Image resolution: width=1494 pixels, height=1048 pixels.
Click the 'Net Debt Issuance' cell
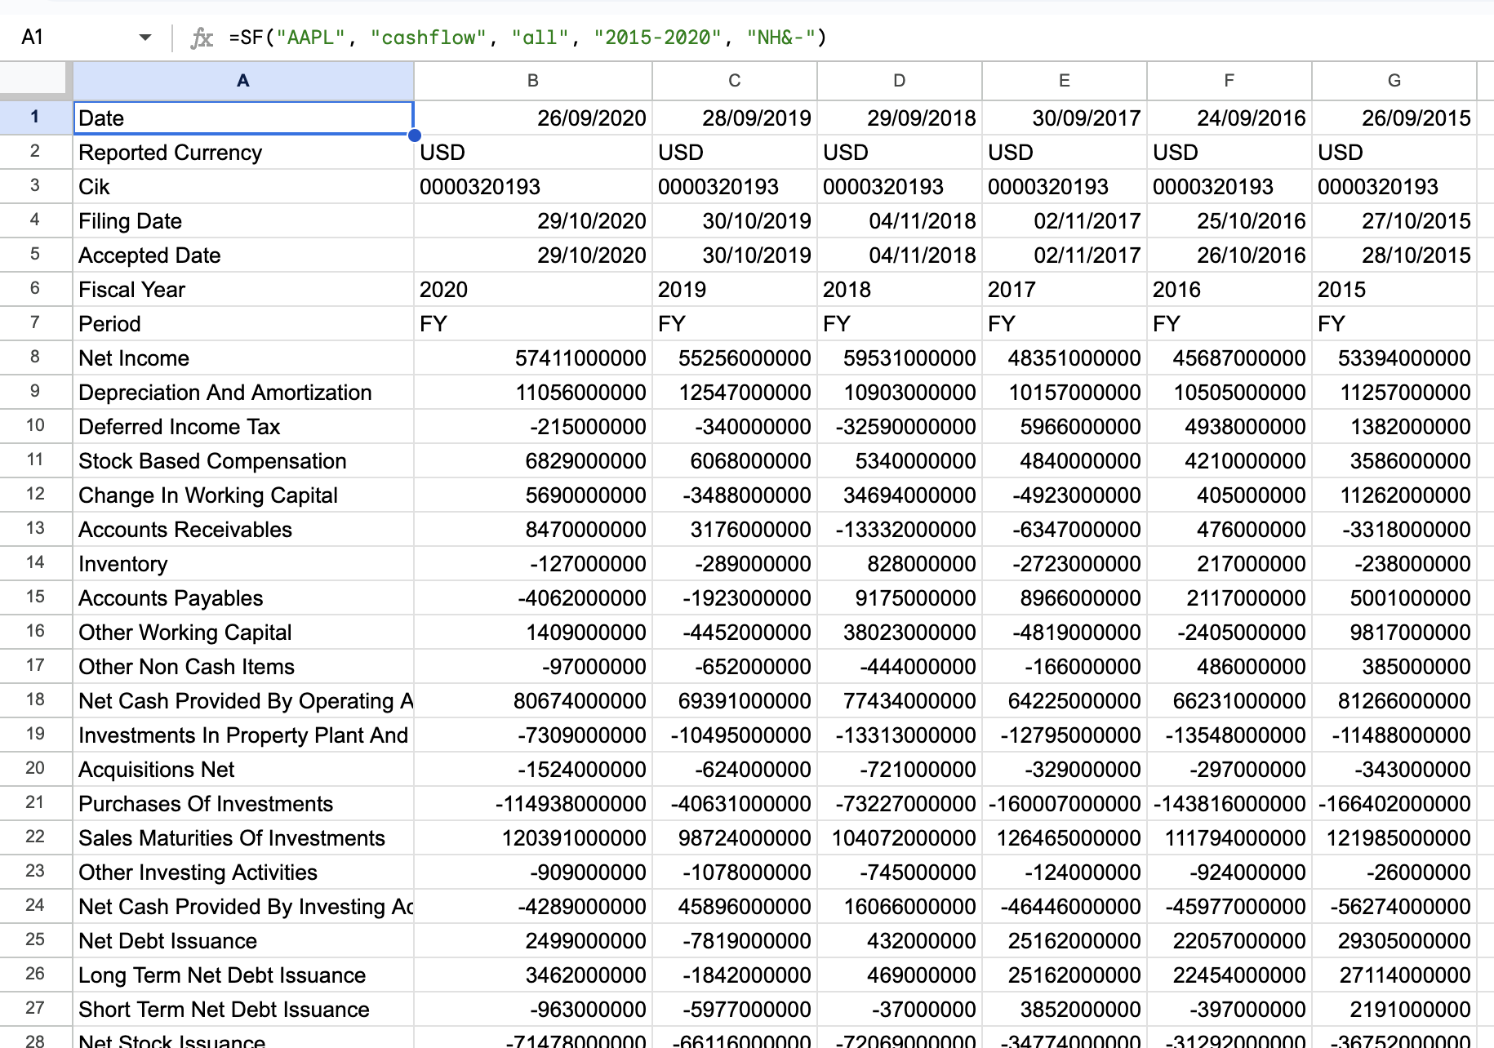[243, 941]
